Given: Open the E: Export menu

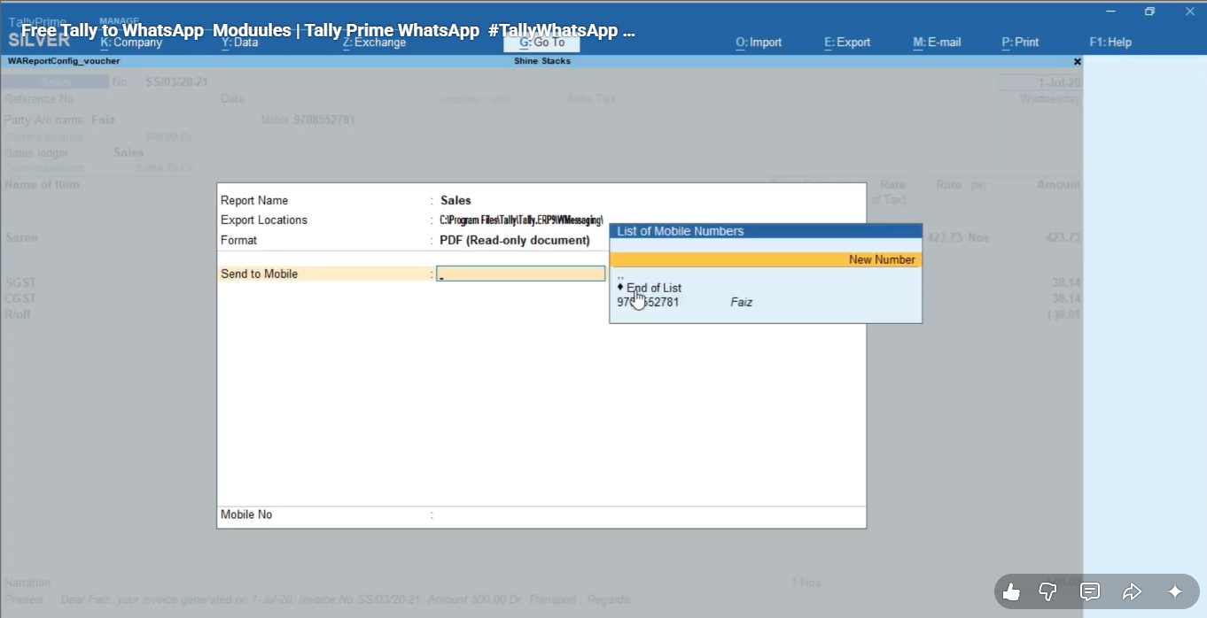Looking at the screenshot, I should point(847,42).
